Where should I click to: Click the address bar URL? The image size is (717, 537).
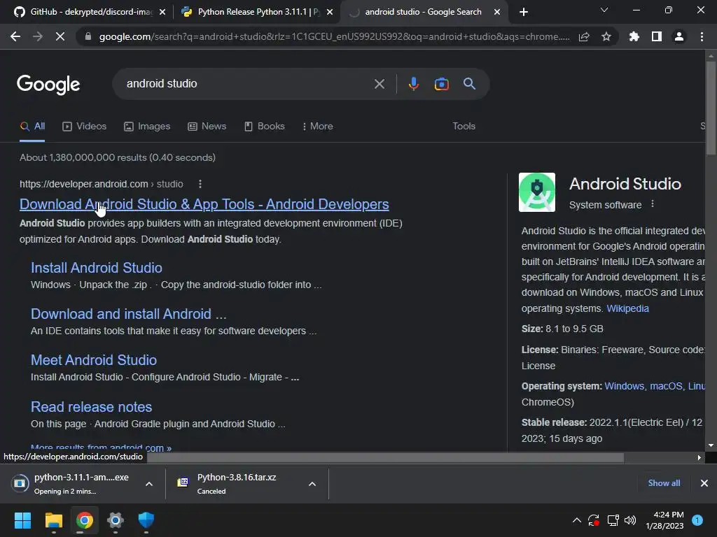[x=334, y=36]
